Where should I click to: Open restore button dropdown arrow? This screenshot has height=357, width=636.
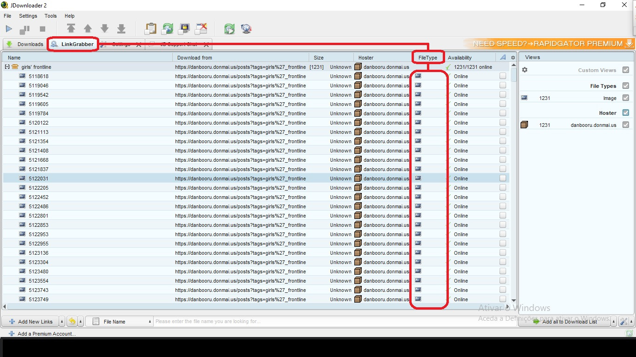[x=81, y=321]
